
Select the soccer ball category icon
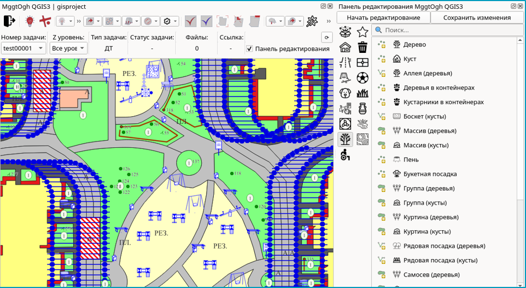pos(363,78)
